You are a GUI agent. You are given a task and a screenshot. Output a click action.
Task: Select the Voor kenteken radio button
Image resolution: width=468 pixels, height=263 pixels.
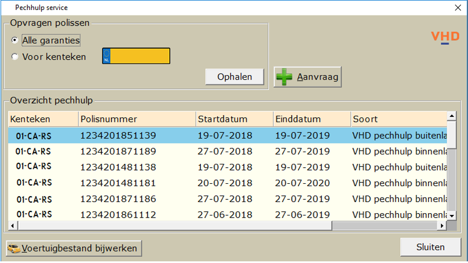(x=14, y=56)
